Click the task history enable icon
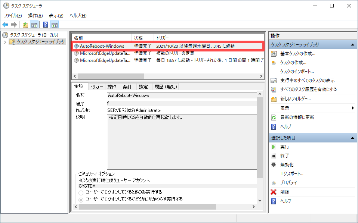The image size is (358, 223). (274, 89)
